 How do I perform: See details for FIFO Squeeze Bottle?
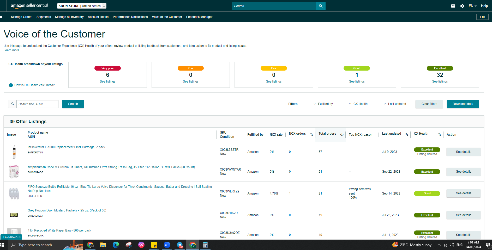464,193
